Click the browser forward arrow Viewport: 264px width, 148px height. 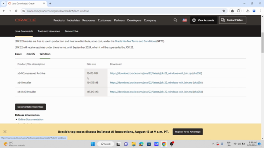tap(10, 11)
